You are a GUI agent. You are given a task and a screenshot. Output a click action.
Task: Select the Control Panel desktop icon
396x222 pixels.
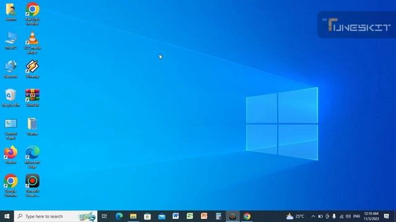[11, 129]
